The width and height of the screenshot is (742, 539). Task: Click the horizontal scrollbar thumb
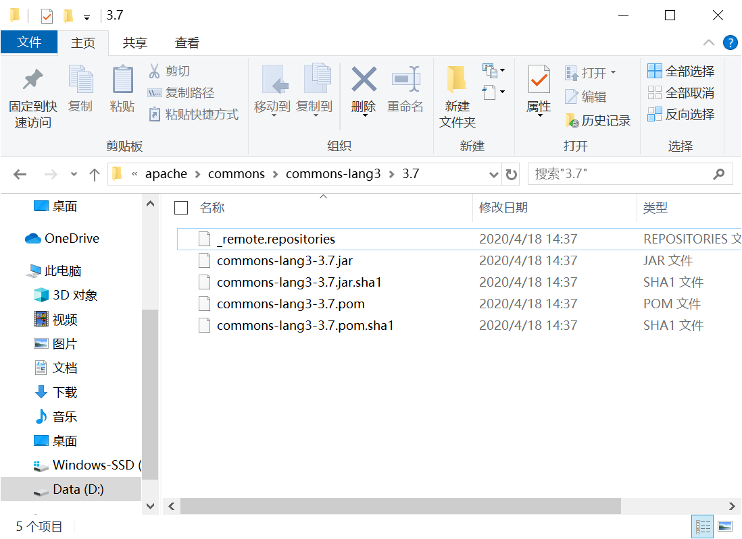point(400,507)
